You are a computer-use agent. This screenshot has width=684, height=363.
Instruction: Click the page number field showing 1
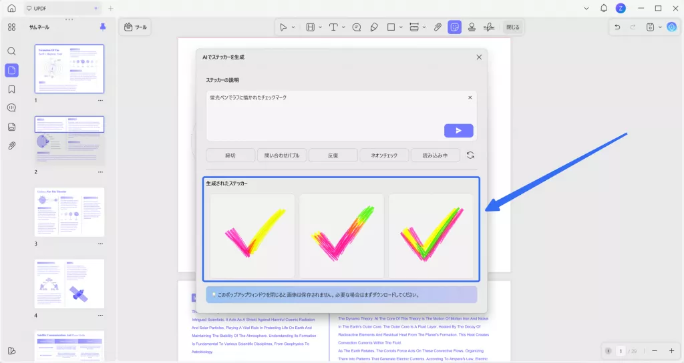coord(621,351)
